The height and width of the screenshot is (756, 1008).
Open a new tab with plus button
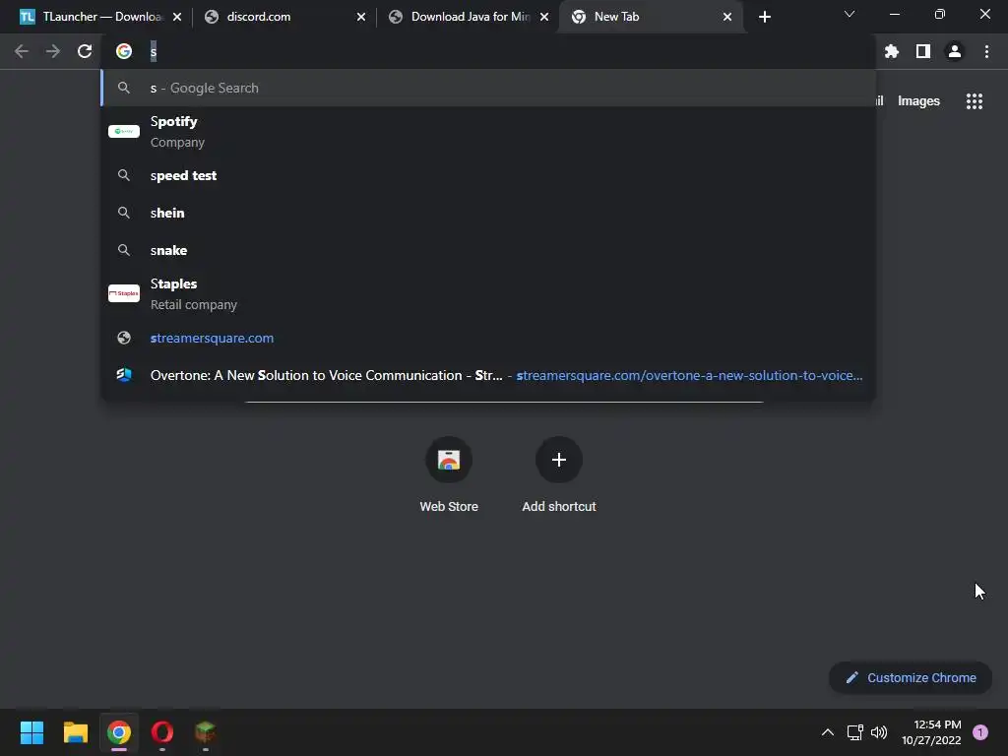[764, 17]
